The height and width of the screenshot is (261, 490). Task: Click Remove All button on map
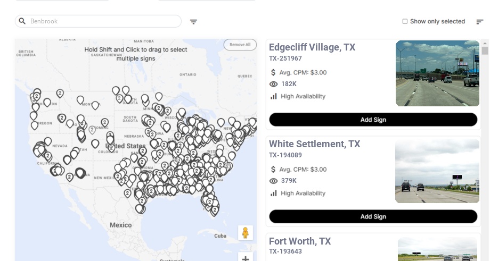point(240,45)
